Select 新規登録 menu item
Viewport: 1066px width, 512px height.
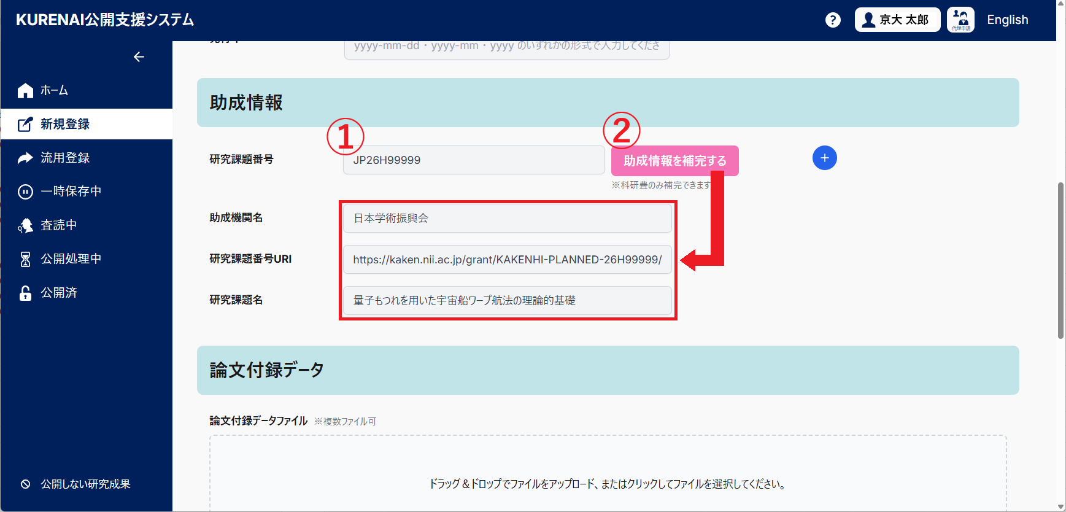coord(87,124)
